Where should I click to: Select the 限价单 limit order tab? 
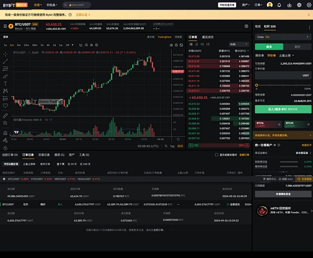[x=260, y=56]
